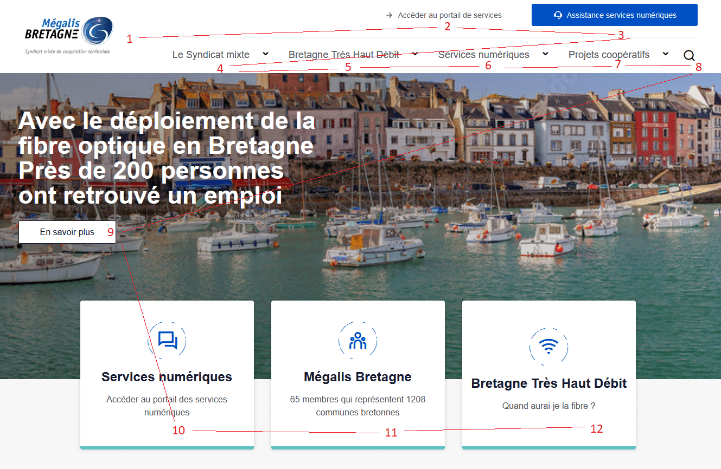Expand the Le Syndicat mixte chevron
Viewport: 721px width, 469px height.
[265, 54]
